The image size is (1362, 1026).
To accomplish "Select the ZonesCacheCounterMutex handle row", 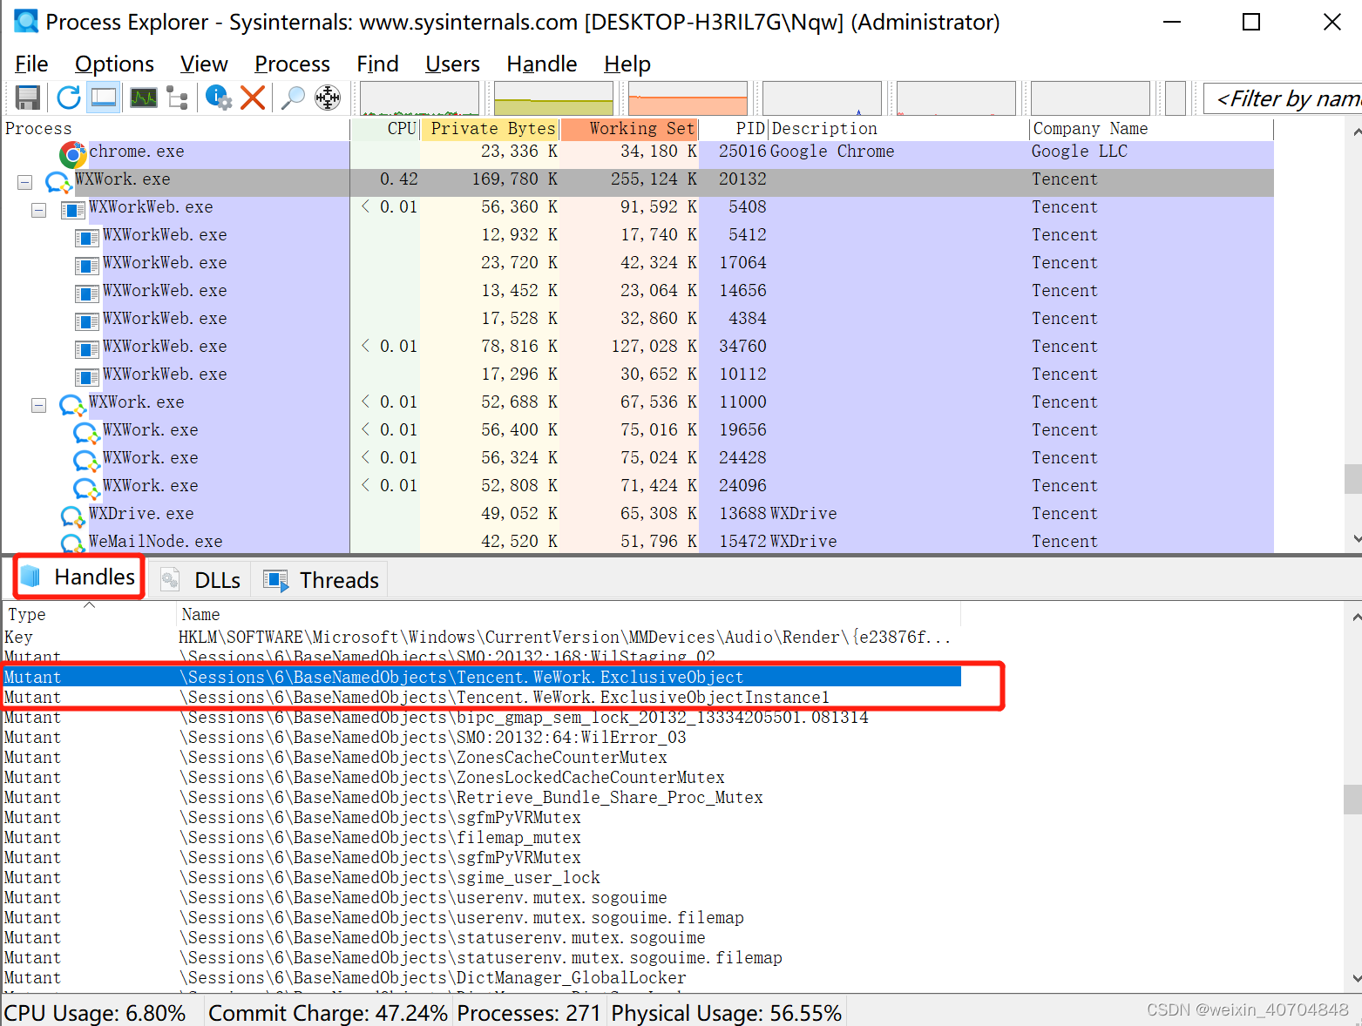I will pyautogui.click(x=481, y=757).
